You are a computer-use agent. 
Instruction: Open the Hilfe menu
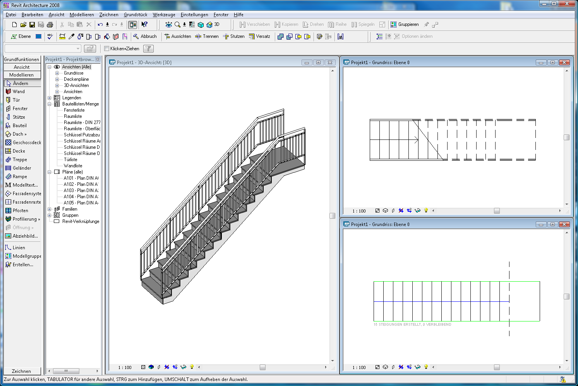(x=238, y=15)
